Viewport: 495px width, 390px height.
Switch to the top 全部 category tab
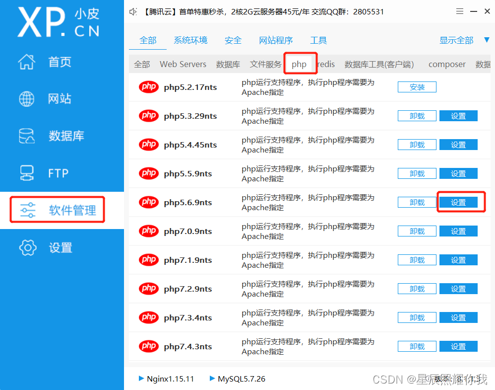pos(148,40)
